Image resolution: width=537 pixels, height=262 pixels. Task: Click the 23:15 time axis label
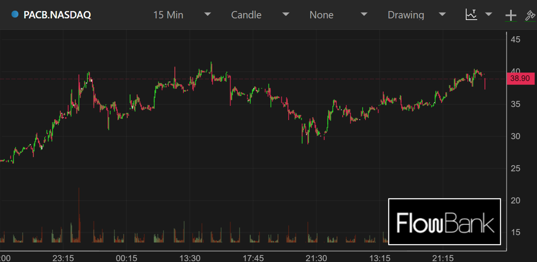63,258
